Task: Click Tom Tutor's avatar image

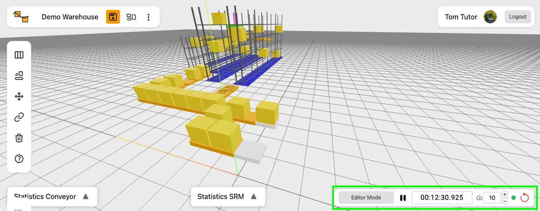Action: (x=490, y=17)
